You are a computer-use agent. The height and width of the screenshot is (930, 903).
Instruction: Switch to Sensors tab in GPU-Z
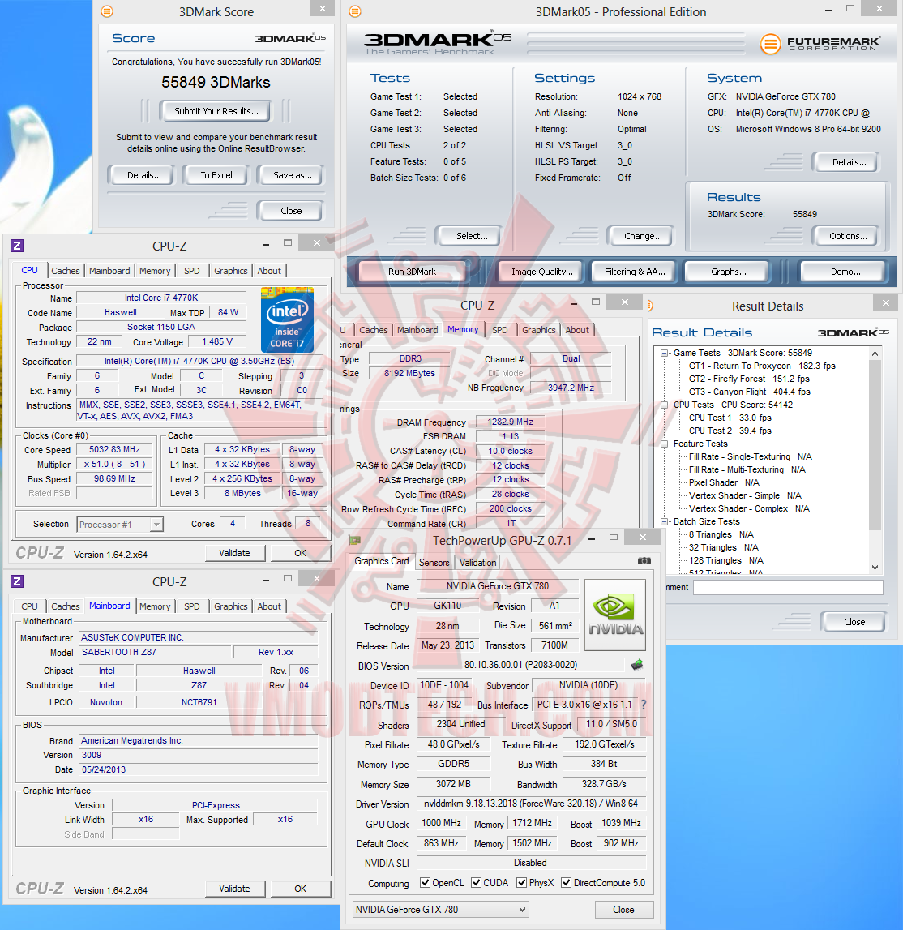pyautogui.click(x=434, y=562)
